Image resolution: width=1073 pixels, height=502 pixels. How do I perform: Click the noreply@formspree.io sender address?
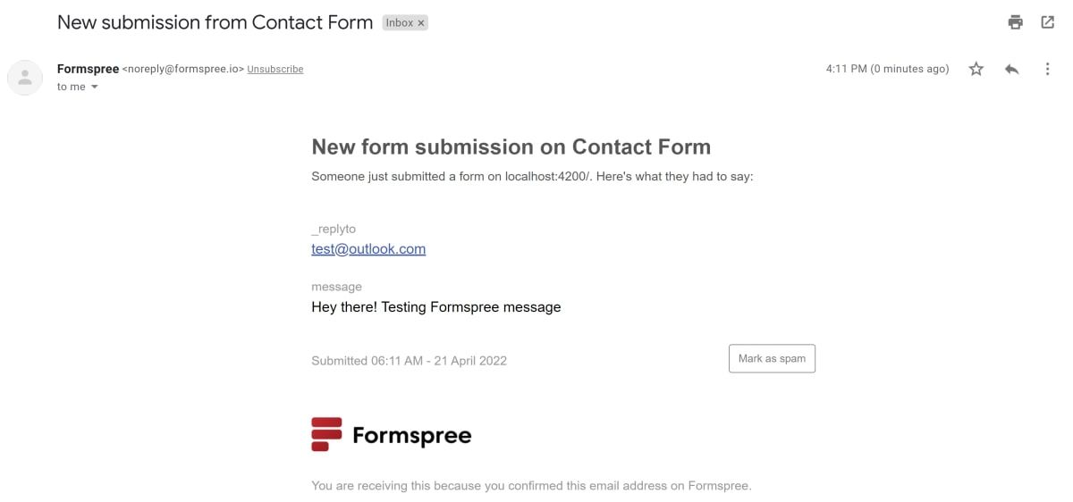183,70
